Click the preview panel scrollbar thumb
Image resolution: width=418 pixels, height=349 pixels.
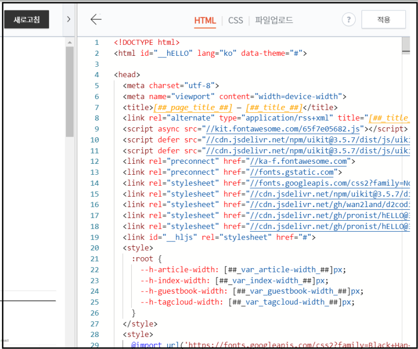pos(70,91)
